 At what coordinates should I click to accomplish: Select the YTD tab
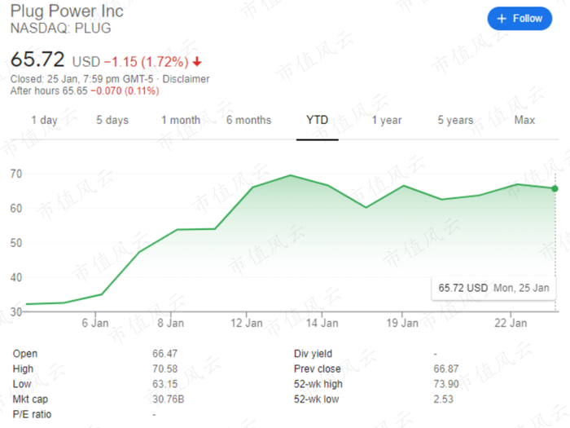tap(317, 121)
